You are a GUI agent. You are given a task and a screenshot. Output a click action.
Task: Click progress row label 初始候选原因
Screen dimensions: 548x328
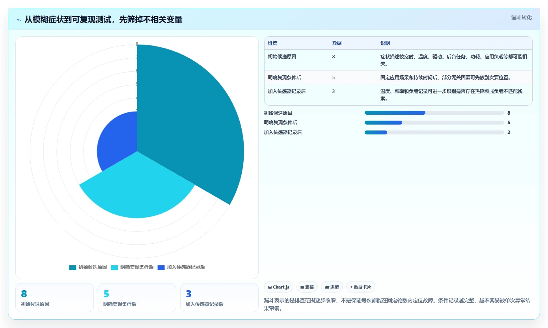(x=278, y=113)
